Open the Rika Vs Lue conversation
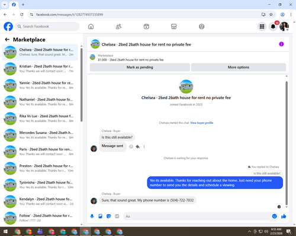Image resolution: width=296 pixels, height=236 pixels. click(40, 119)
